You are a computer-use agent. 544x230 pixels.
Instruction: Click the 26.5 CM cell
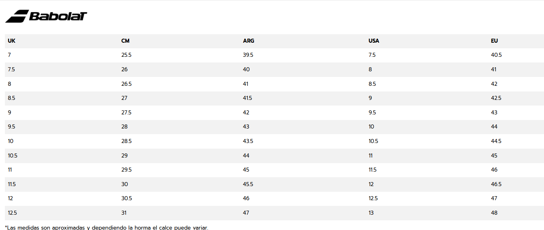126,84
